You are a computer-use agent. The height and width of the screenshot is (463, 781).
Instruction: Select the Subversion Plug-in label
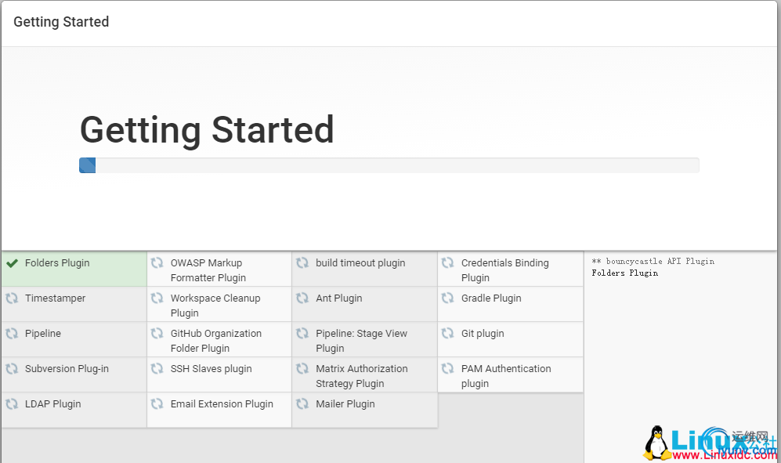[67, 369]
